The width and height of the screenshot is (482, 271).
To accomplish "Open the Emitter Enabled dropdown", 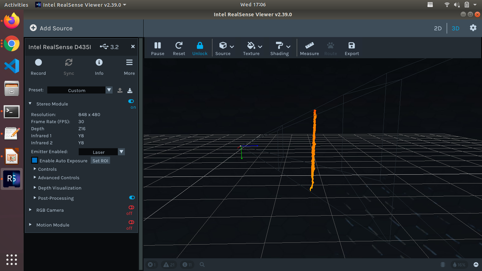I will 121,151.
